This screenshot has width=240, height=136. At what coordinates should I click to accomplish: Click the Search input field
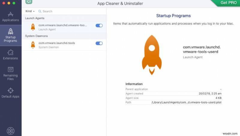71,11
